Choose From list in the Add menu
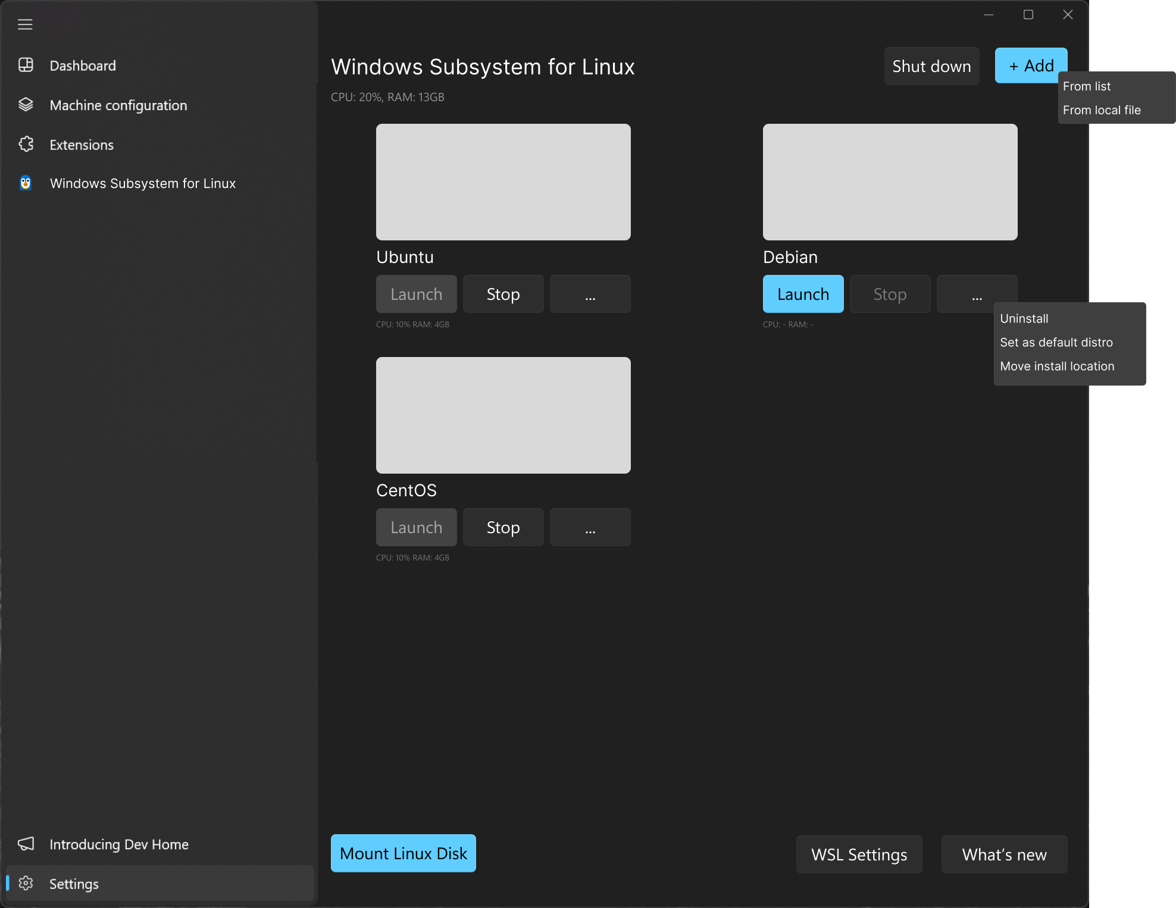1176x908 pixels. tap(1087, 86)
